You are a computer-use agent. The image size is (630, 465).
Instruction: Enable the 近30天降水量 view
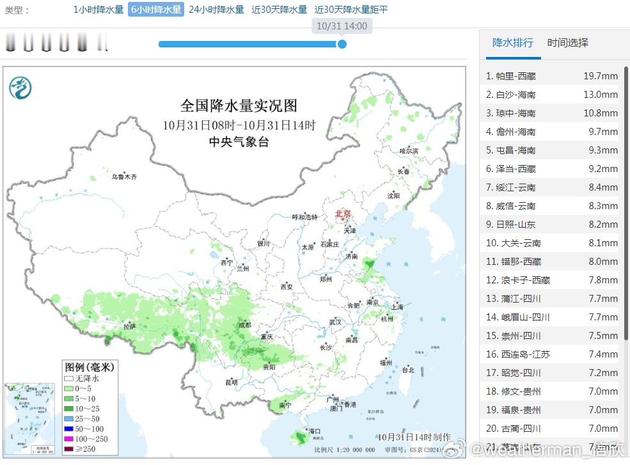pyautogui.click(x=278, y=10)
